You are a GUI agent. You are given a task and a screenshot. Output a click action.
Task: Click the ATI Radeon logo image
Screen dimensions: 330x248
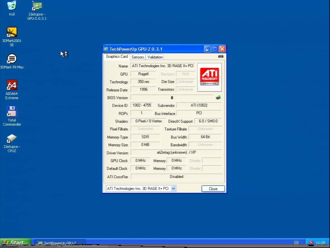pyautogui.click(x=209, y=77)
